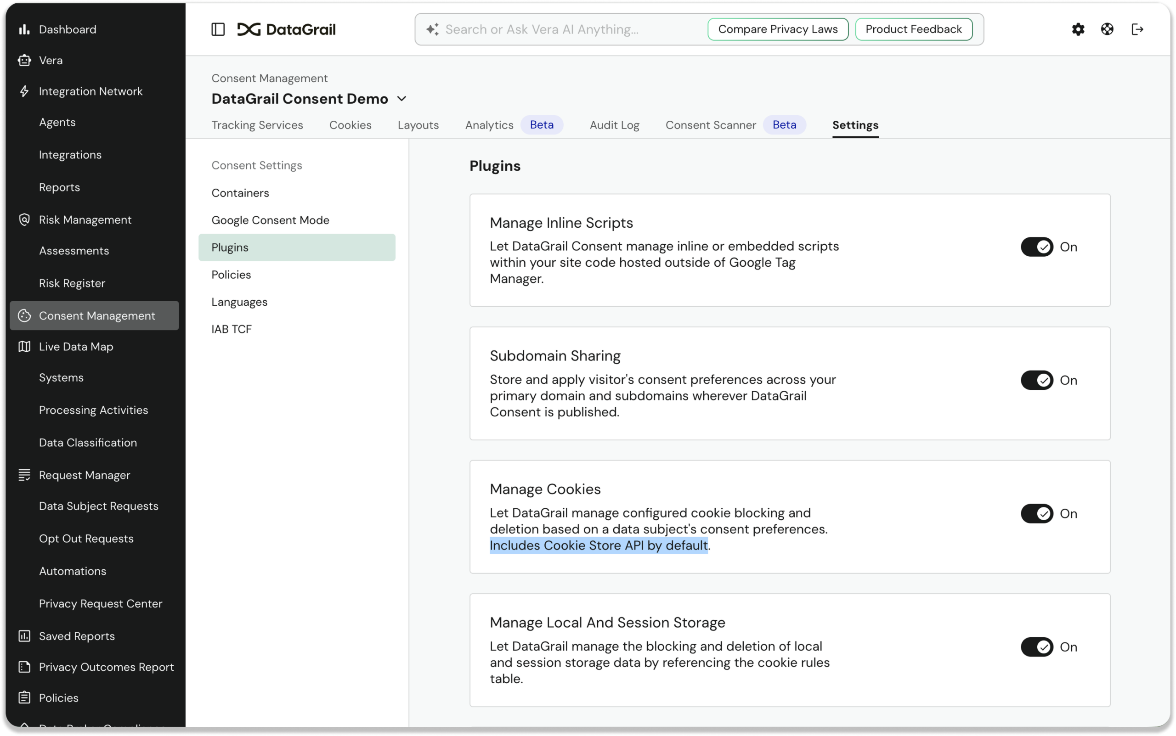The image size is (1176, 736).
Task: Open the Dashboard bar chart icon
Action: (x=24, y=29)
